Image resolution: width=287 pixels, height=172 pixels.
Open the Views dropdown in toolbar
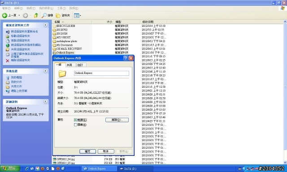point(77,16)
